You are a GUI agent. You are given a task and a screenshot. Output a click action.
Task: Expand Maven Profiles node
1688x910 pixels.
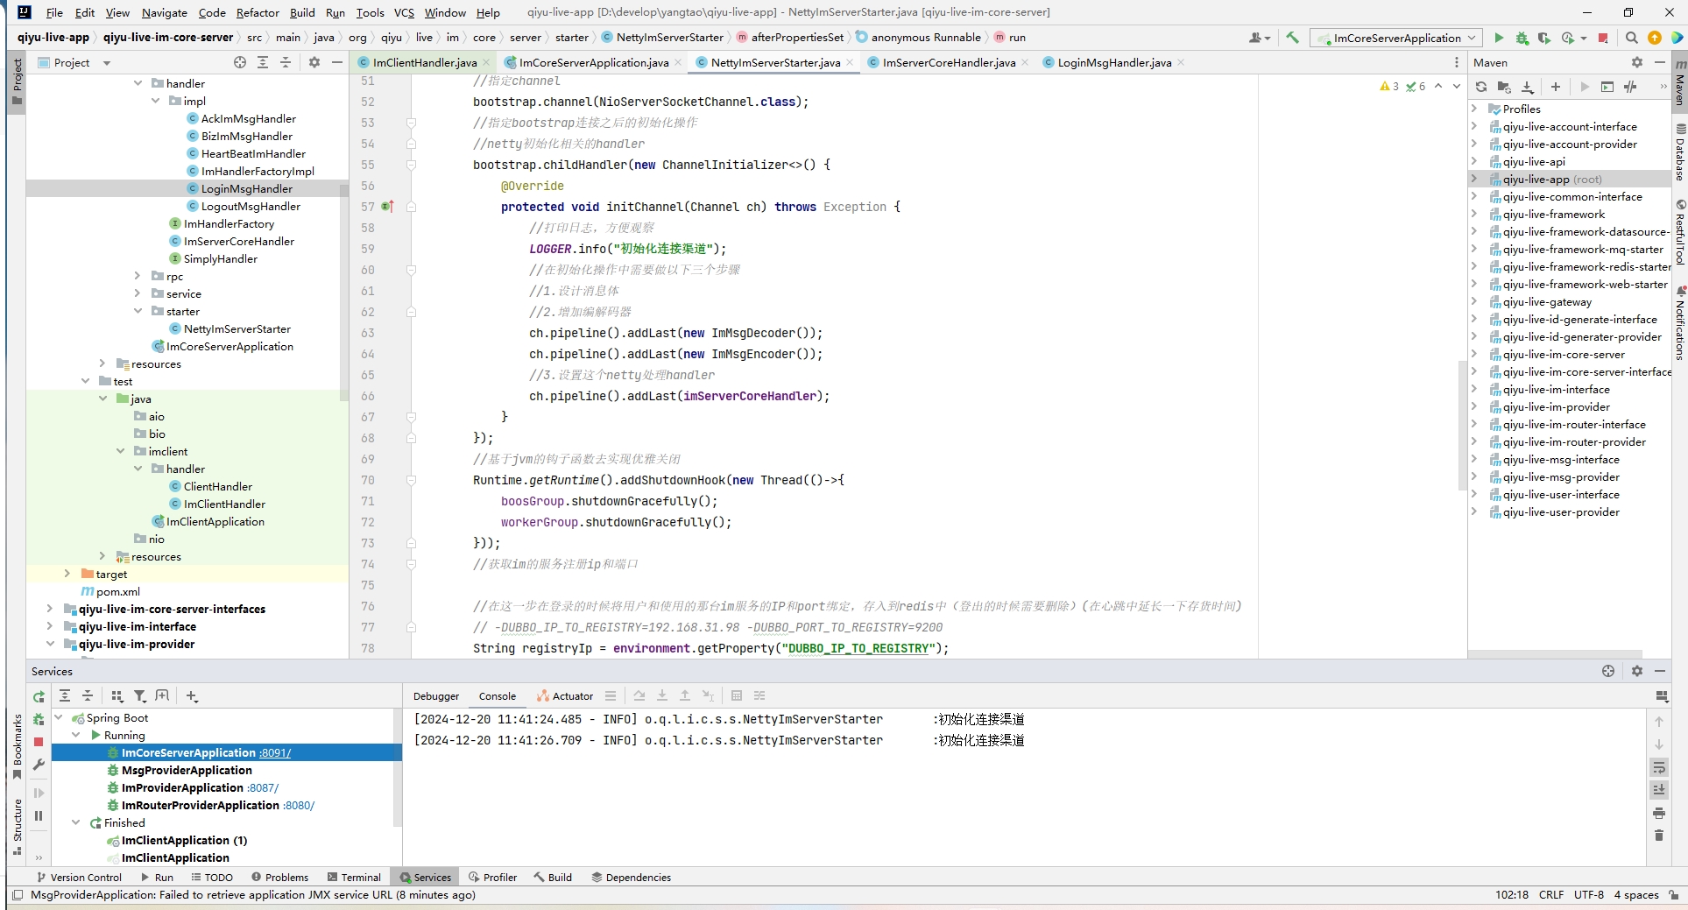(1474, 109)
